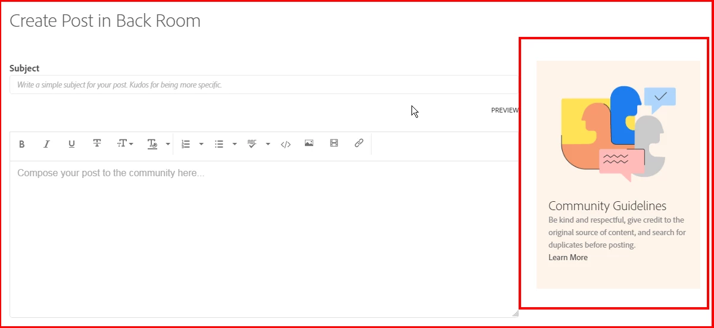Open the font size dropdown
The height and width of the screenshot is (328, 714).
pyautogui.click(x=125, y=143)
